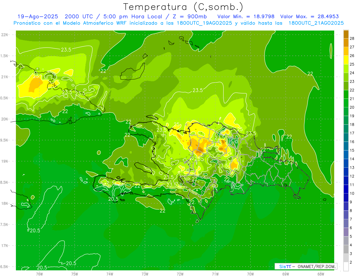Click purple legend swatch between 5 and 6
The width and height of the screenshot is (360, 278).
point(346,232)
